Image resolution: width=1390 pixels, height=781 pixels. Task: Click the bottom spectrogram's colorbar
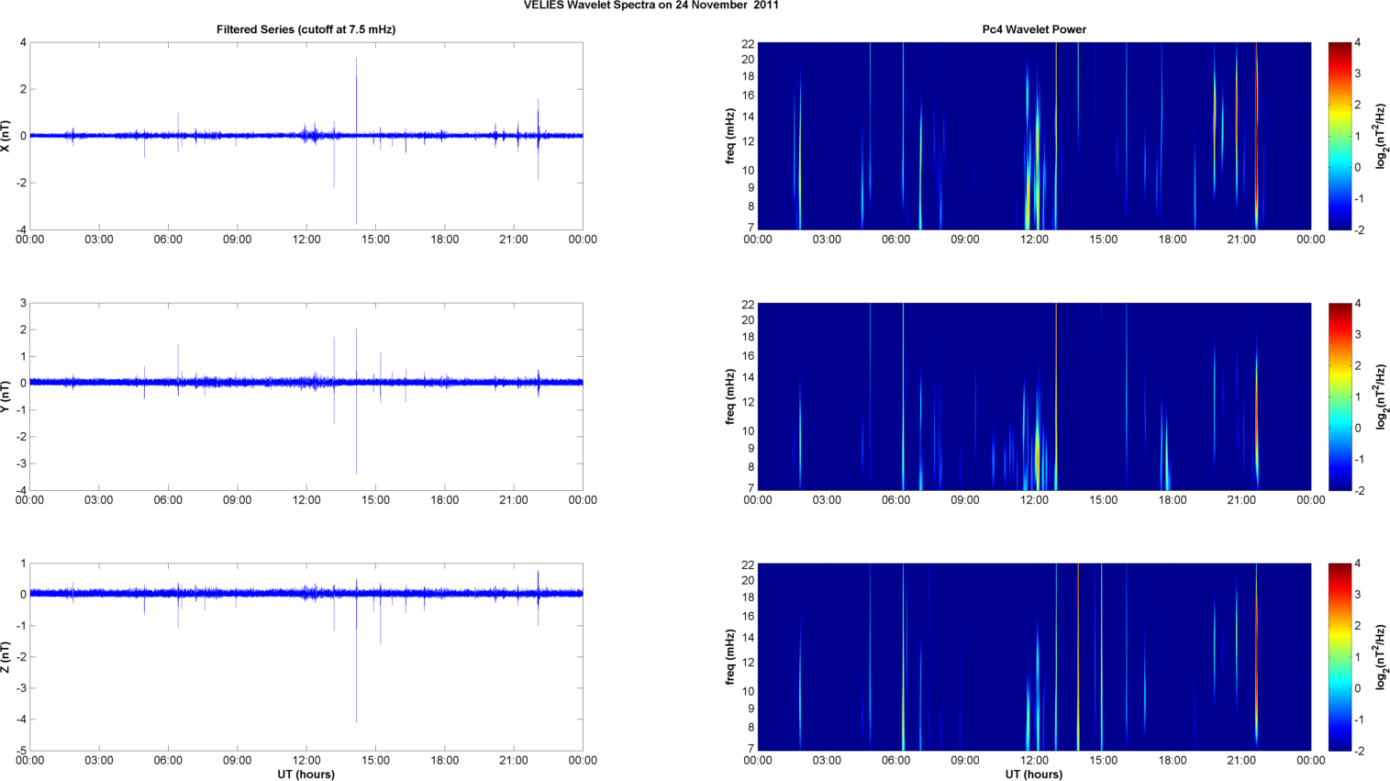tap(1339, 657)
